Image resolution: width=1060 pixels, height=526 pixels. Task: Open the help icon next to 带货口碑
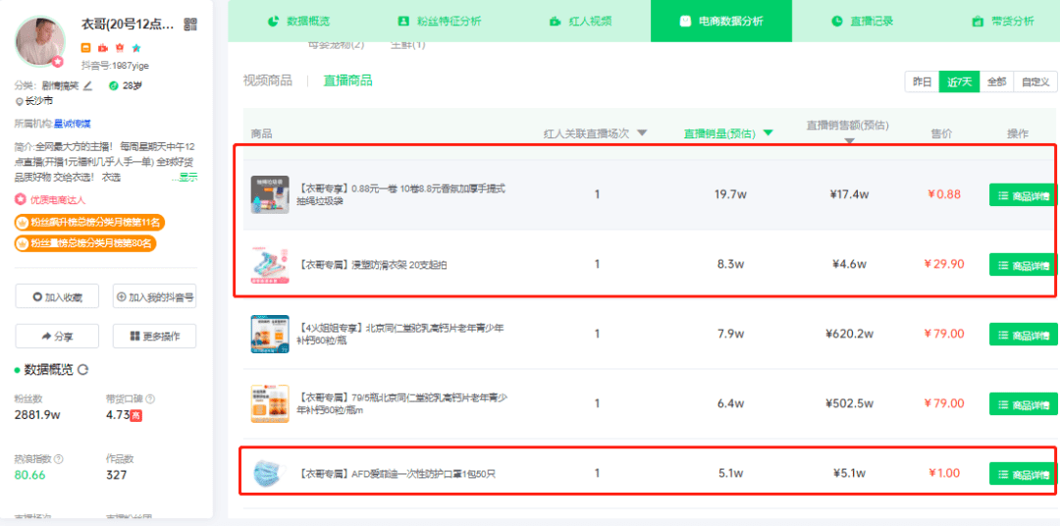(x=150, y=398)
